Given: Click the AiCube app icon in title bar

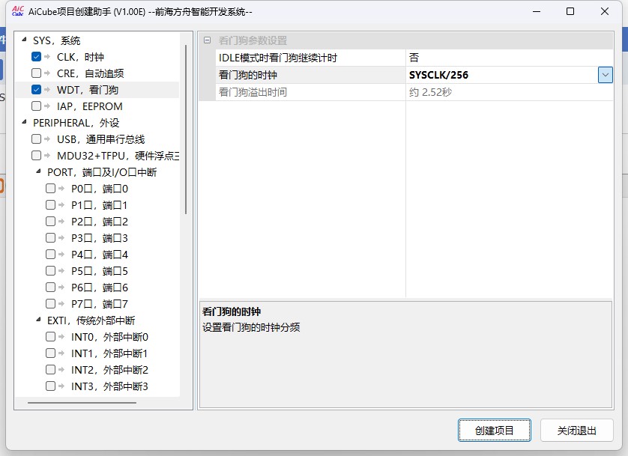Looking at the screenshot, I should (x=18, y=11).
